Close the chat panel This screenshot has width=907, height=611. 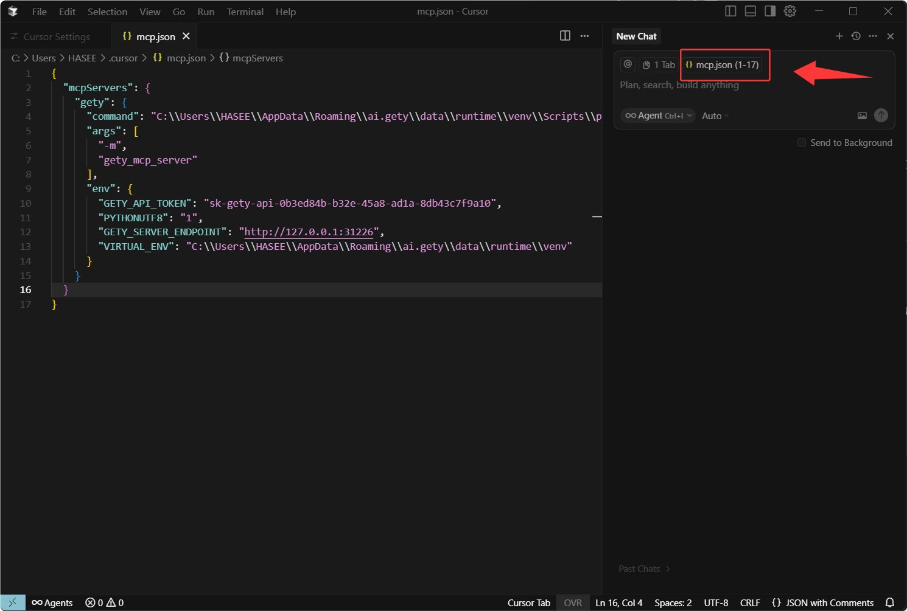pyautogui.click(x=891, y=36)
